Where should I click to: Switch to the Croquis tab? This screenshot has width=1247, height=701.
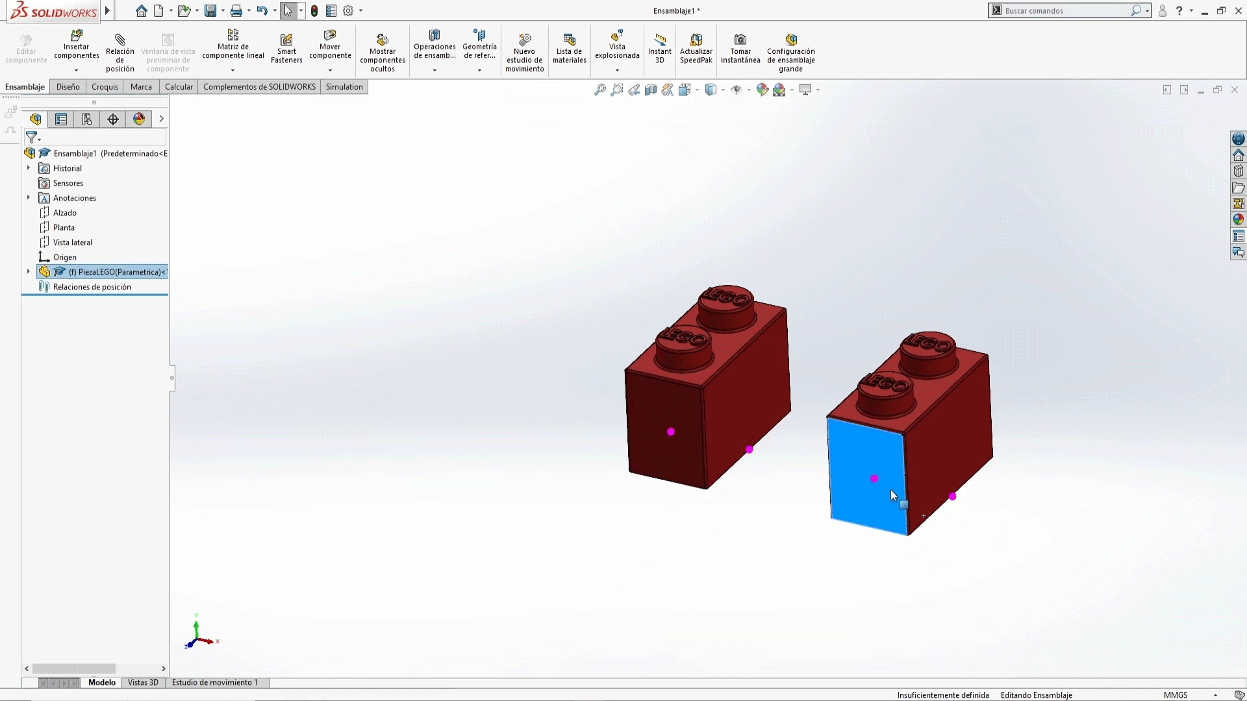pyautogui.click(x=105, y=87)
